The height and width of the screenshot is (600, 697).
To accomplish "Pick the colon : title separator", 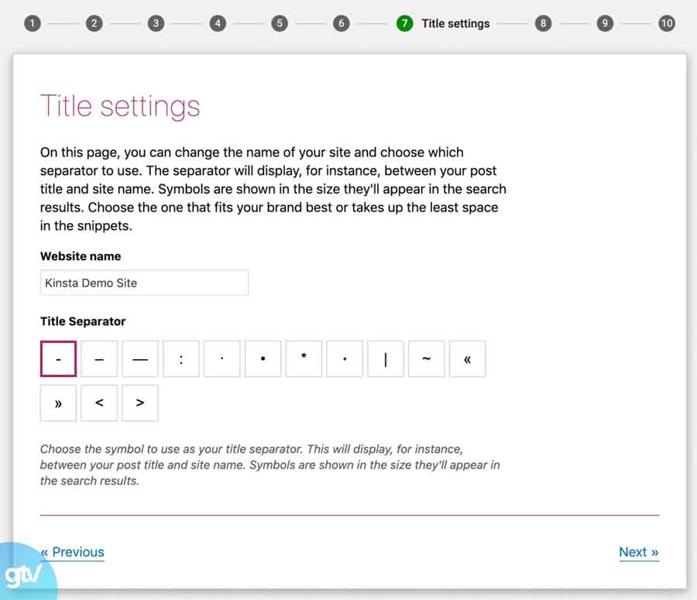I will (180, 358).
